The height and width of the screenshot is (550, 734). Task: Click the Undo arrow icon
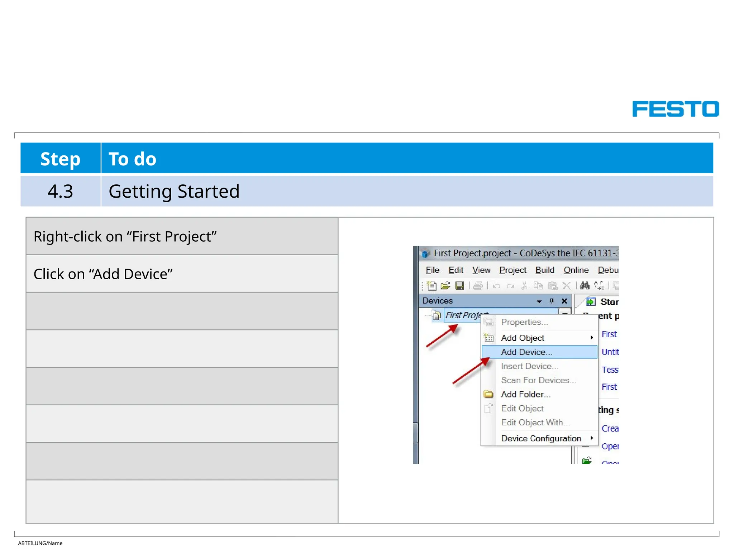click(x=496, y=286)
